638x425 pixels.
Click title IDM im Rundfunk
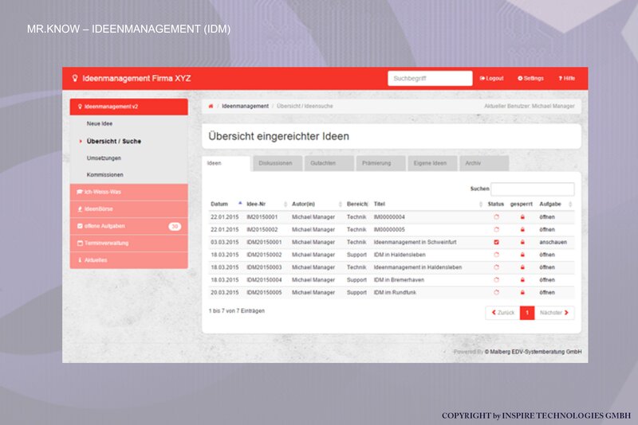[x=395, y=292]
